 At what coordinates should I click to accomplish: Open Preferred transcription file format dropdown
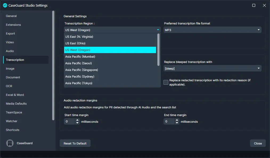[212, 30]
